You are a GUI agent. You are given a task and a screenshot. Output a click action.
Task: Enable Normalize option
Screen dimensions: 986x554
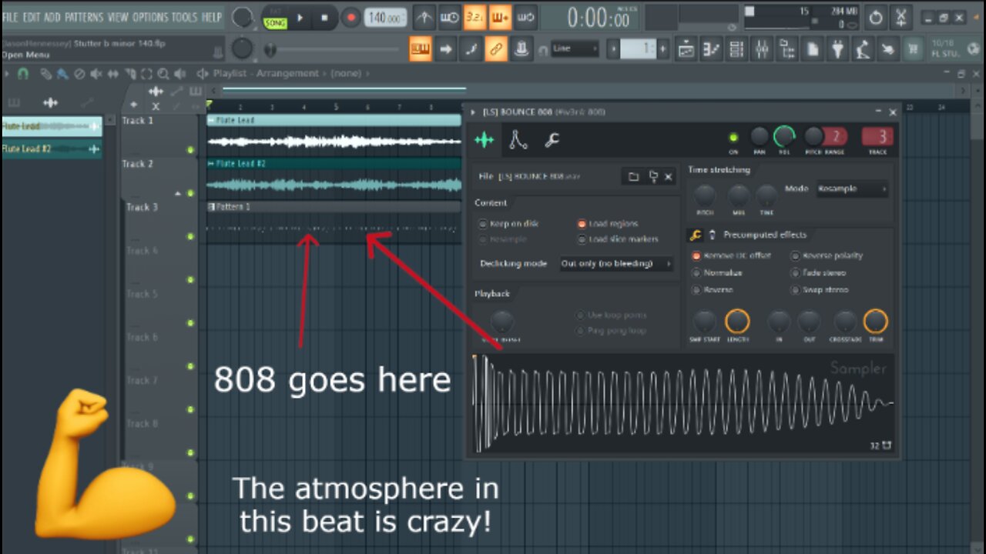coord(717,272)
